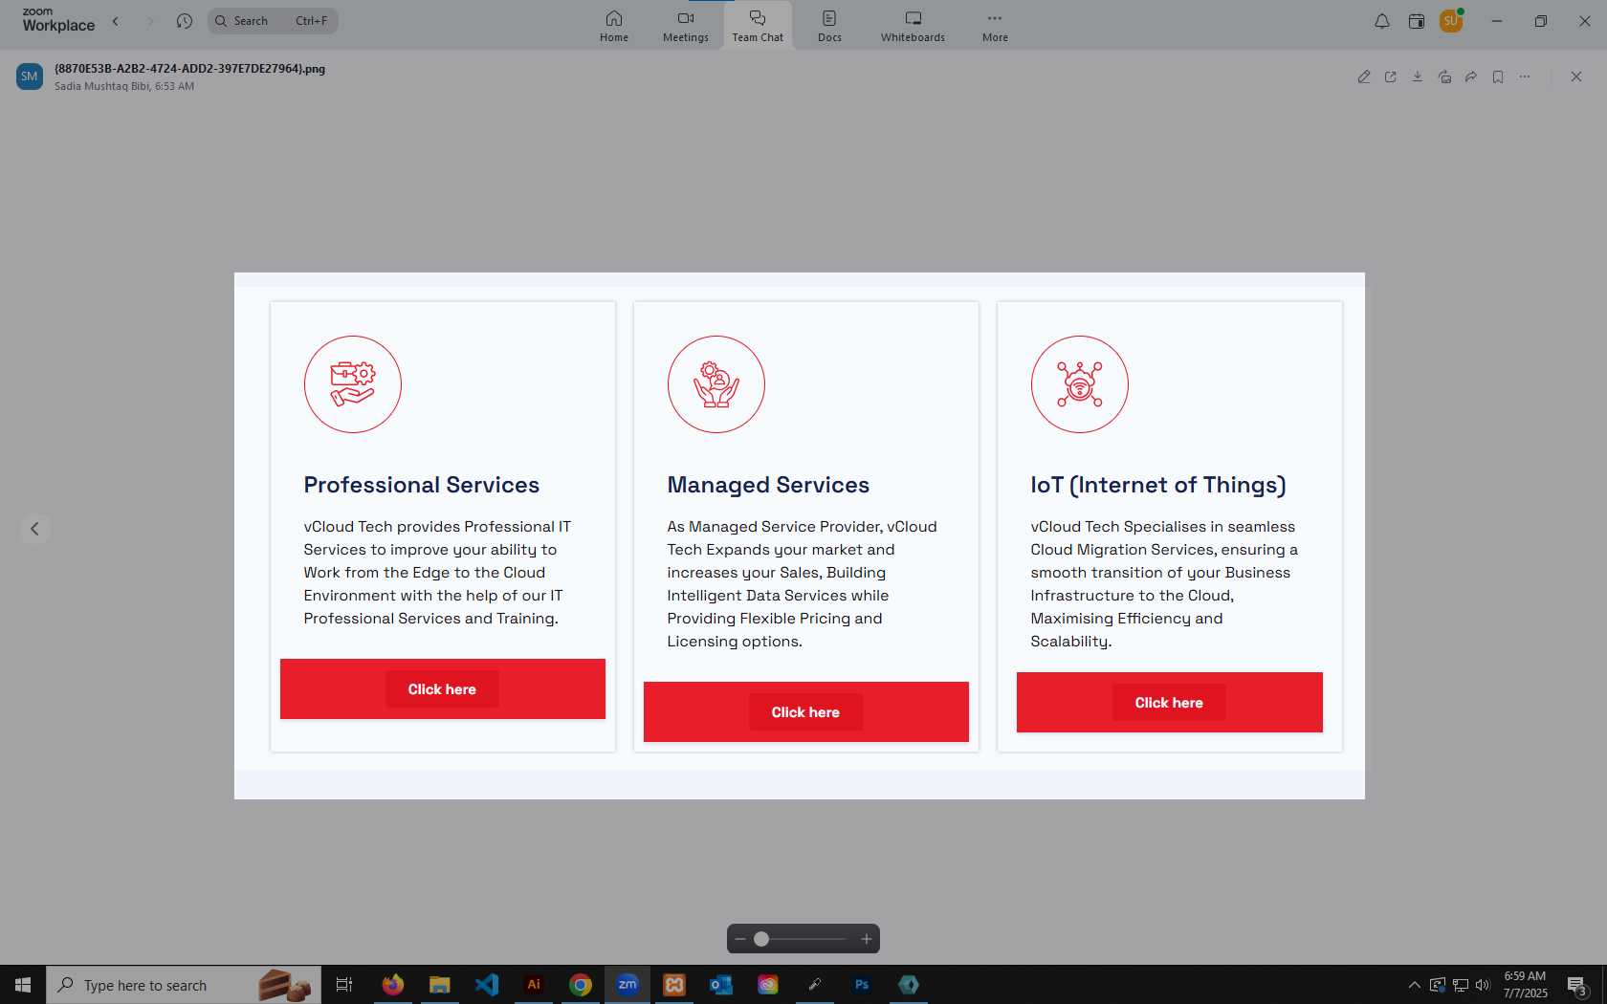Click the IoT (Internet of Things) heading
This screenshot has height=1004, width=1607.
(x=1158, y=485)
